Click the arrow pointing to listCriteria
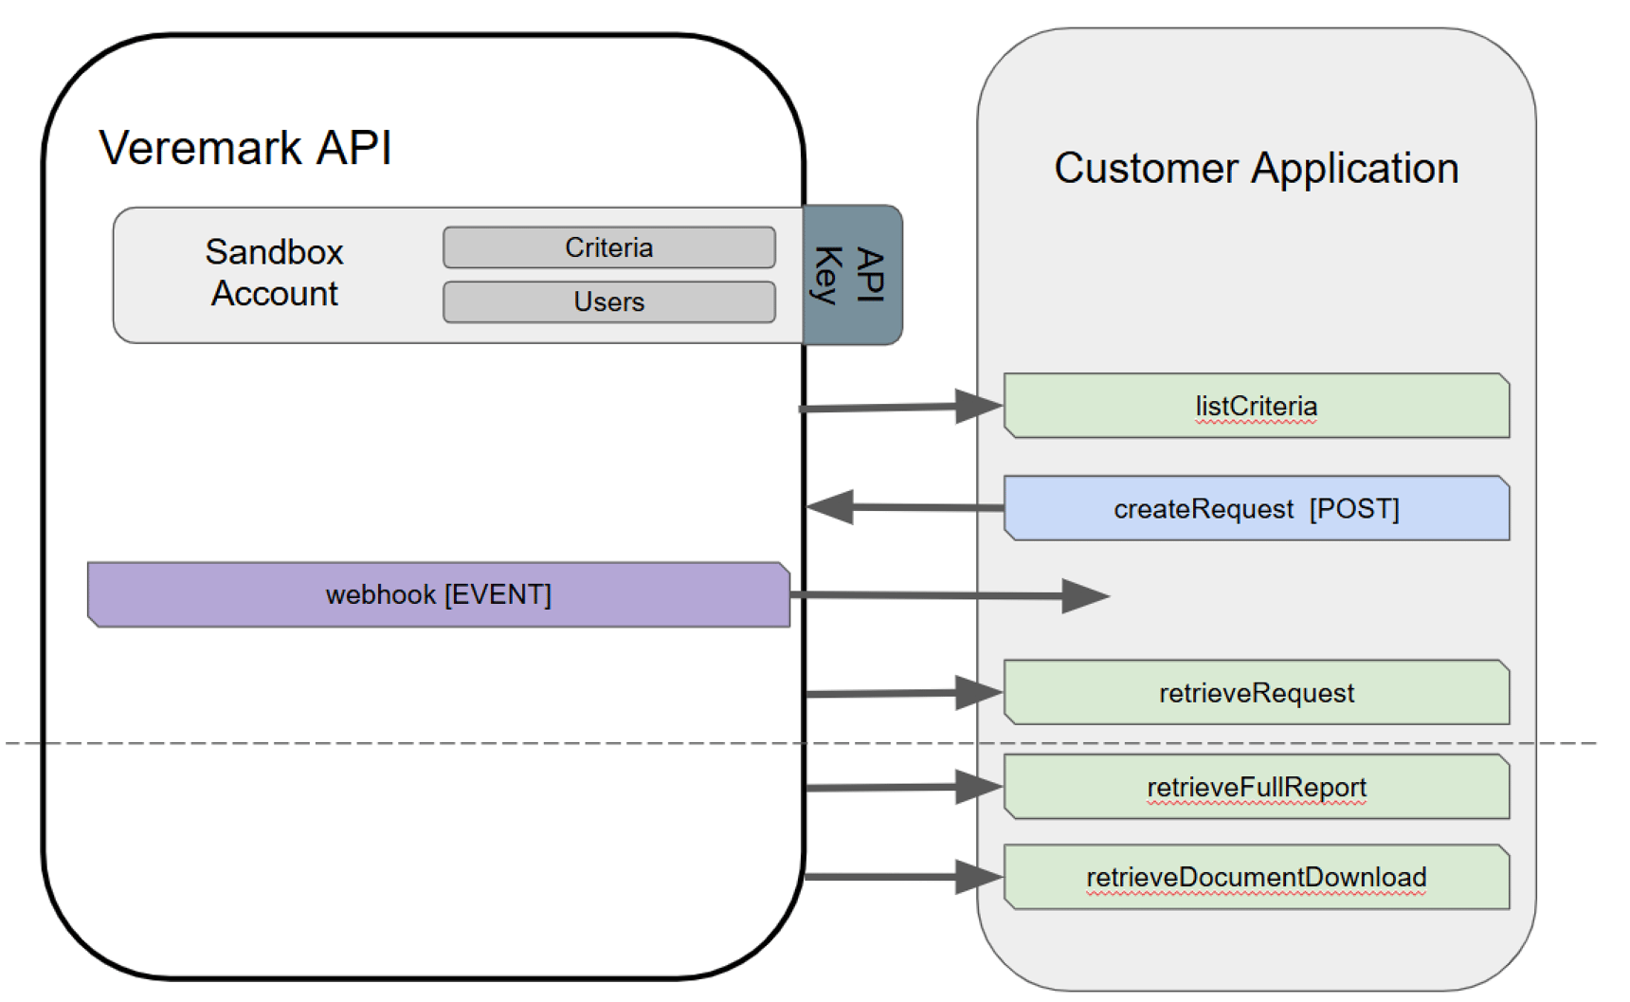The image size is (1630, 1002). 900,408
